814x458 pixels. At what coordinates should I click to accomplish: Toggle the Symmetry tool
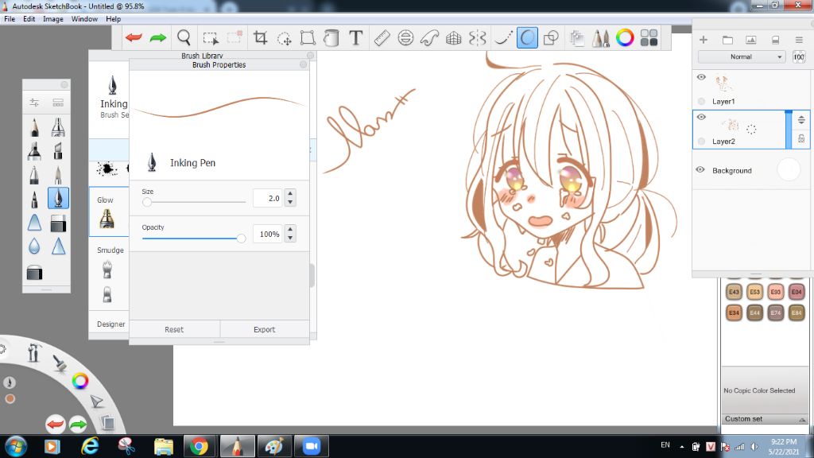coord(478,37)
